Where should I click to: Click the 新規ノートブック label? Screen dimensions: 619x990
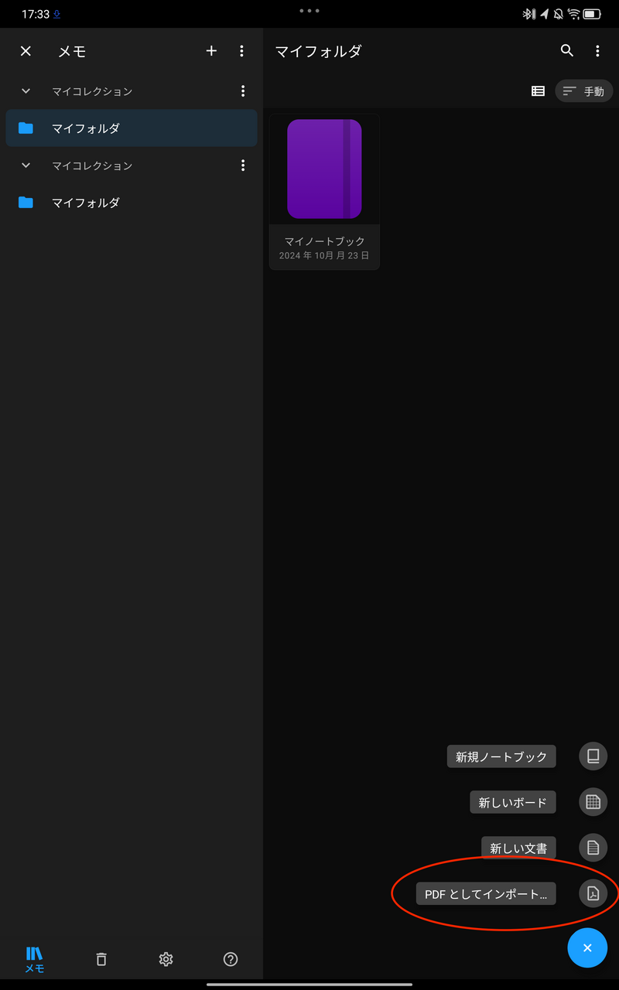point(501,756)
